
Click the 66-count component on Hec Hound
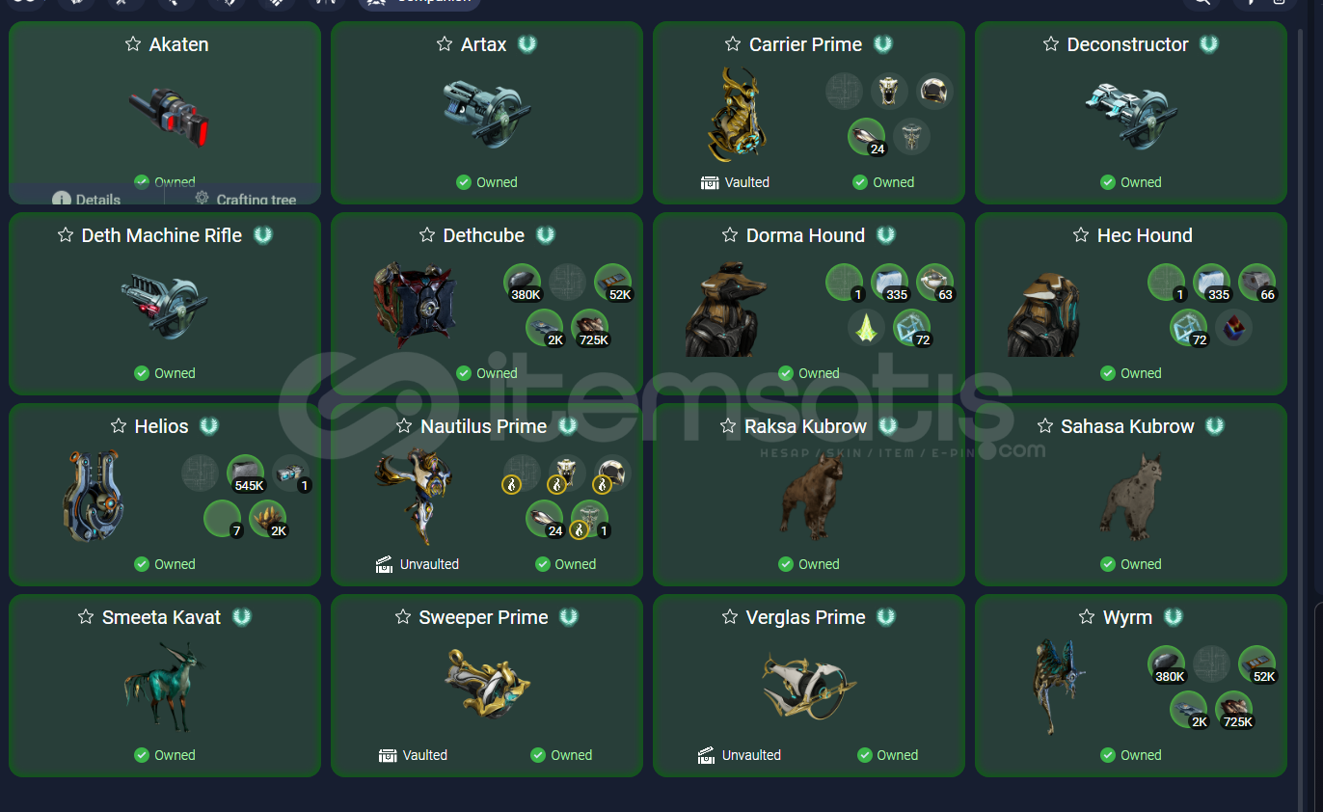(x=1256, y=283)
